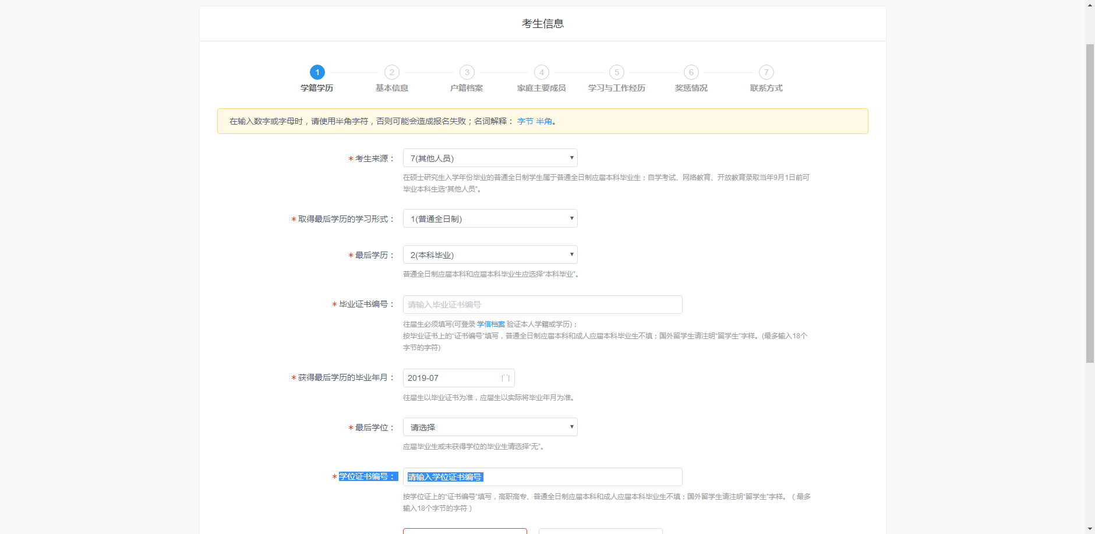Expand the 取得最后学历的学习形式 dropdown

[490, 218]
